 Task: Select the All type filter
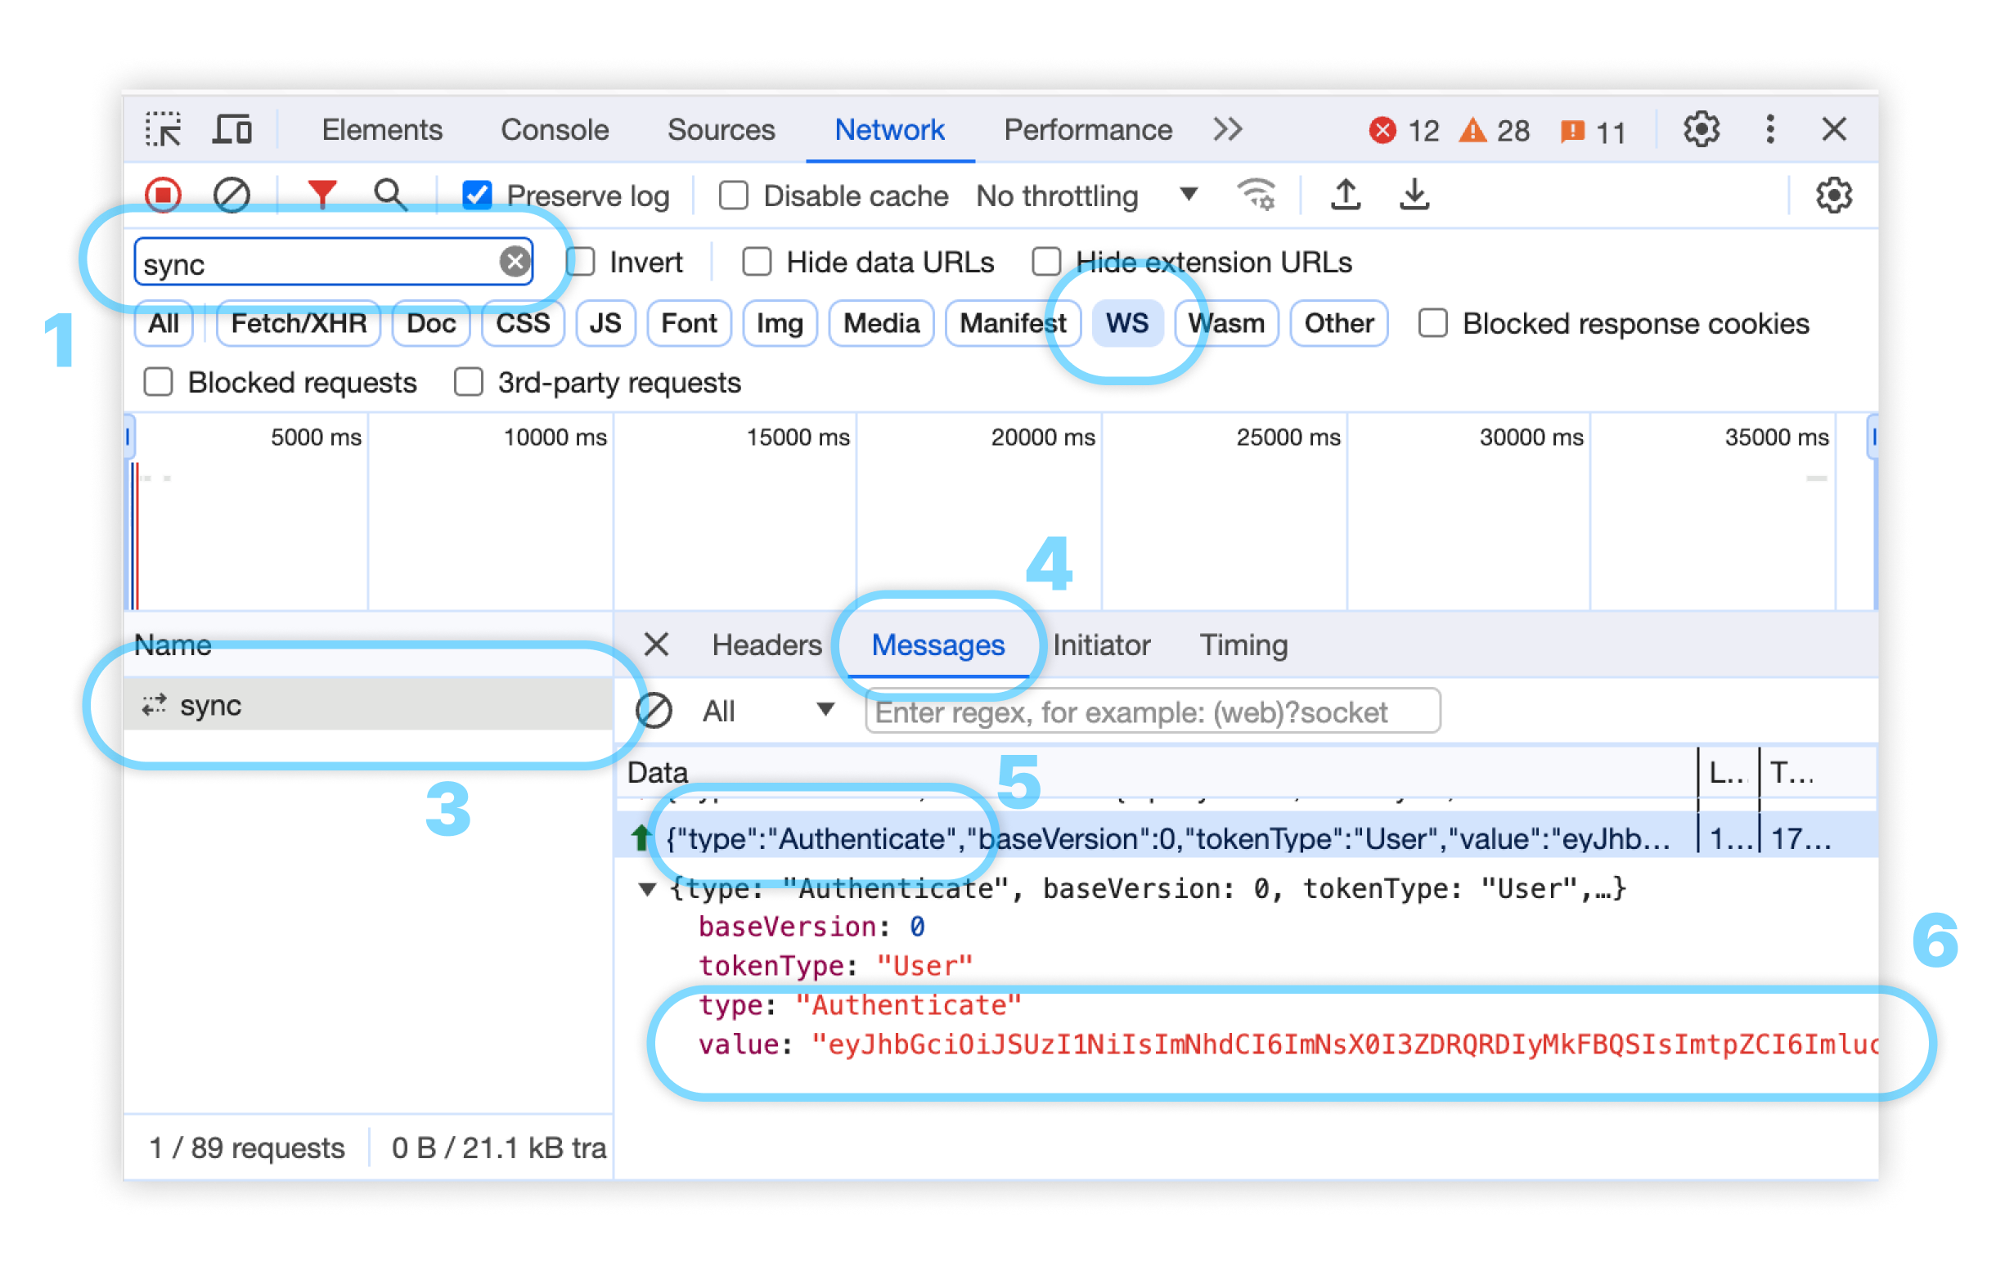(164, 323)
